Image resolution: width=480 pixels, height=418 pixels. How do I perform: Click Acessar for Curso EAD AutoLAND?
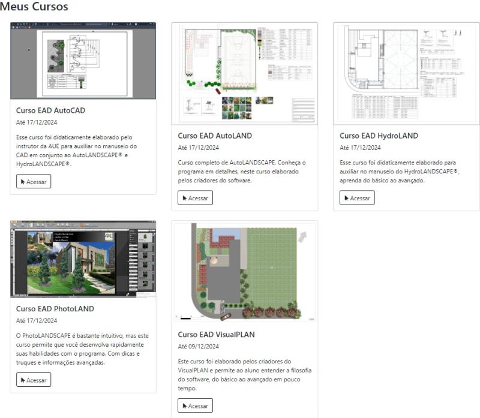pos(196,198)
